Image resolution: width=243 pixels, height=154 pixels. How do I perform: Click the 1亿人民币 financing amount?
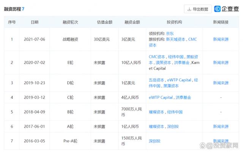pyautogui.click(x=130, y=127)
